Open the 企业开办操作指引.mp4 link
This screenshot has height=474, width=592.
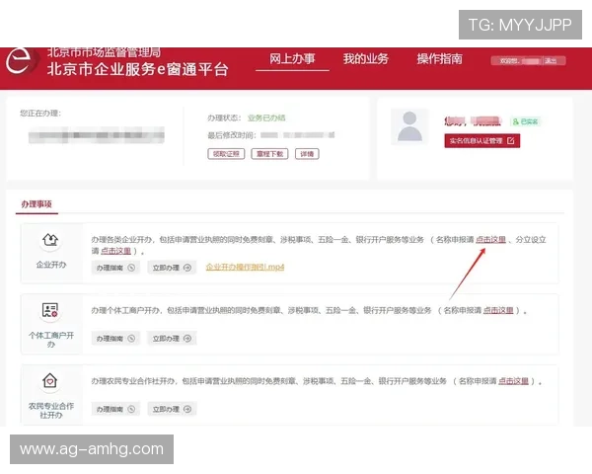tap(245, 267)
